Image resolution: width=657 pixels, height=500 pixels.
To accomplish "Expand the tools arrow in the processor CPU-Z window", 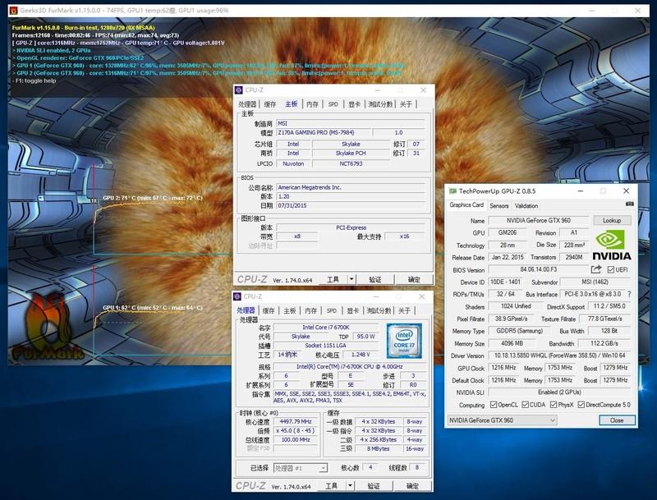I will [350, 486].
